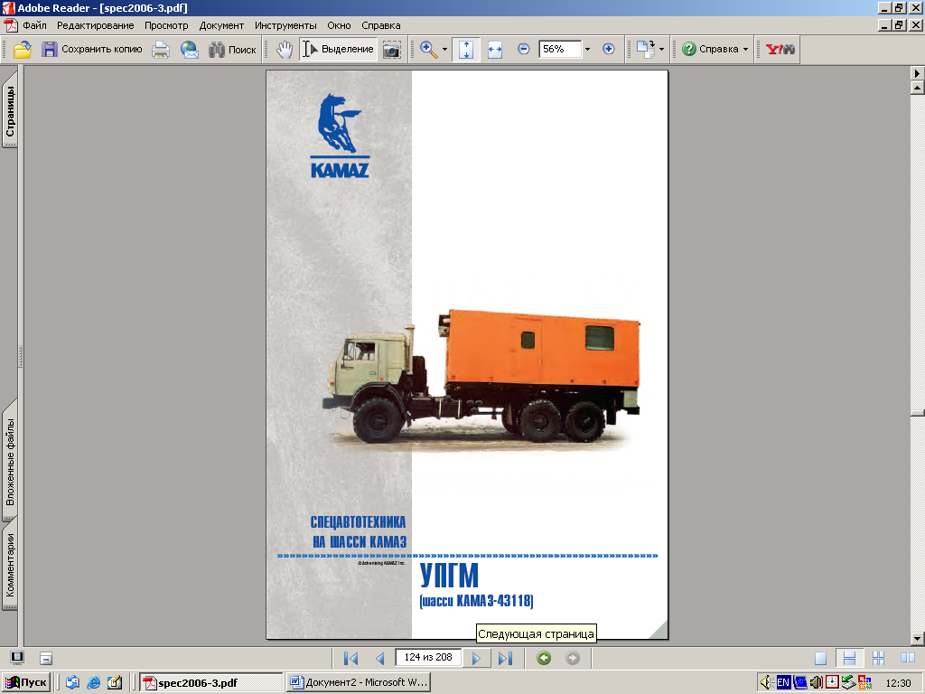Click Save a copy (Сохранить копию)
The height and width of the screenshot is (694, 925).
[92, 50]
